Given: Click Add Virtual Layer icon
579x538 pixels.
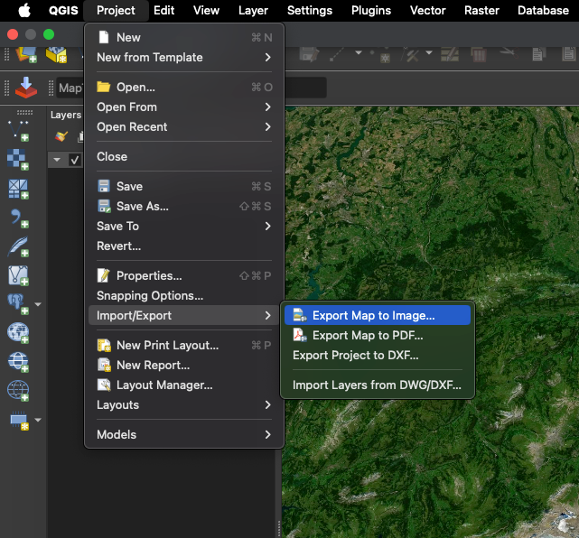Looking at the screenshot, I should point(18,275).
